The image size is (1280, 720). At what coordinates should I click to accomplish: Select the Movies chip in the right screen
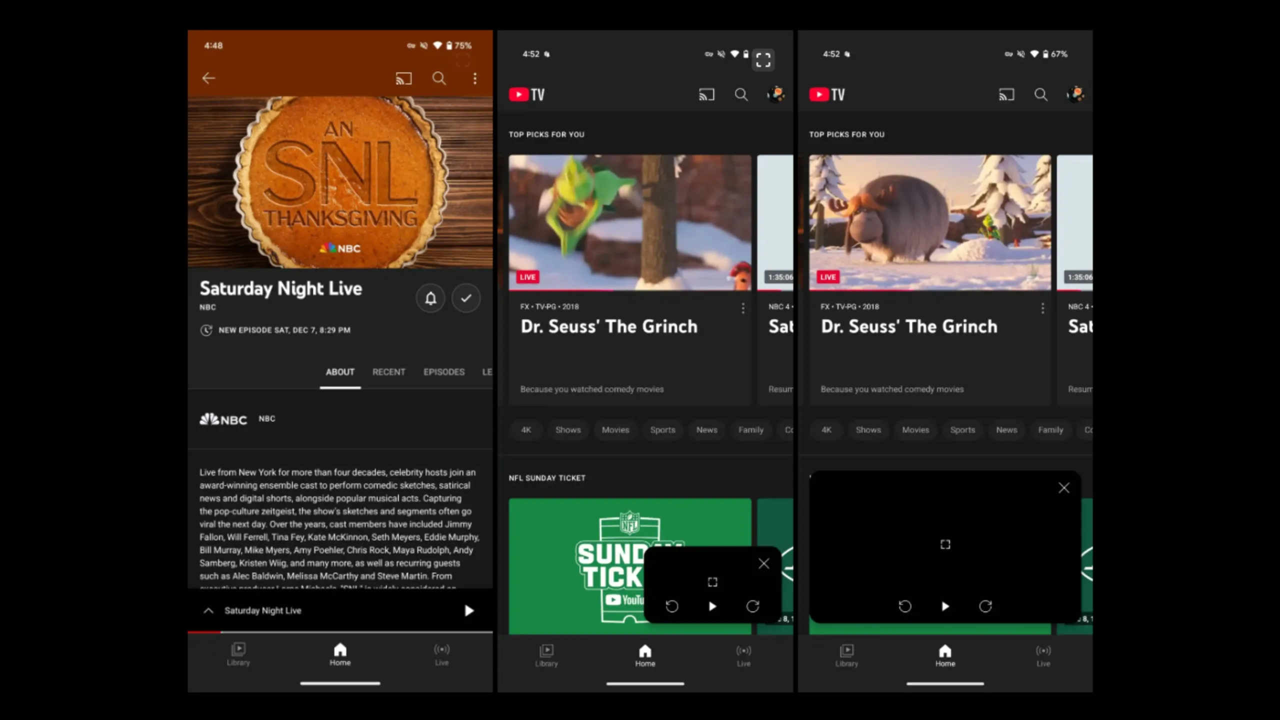915,430
